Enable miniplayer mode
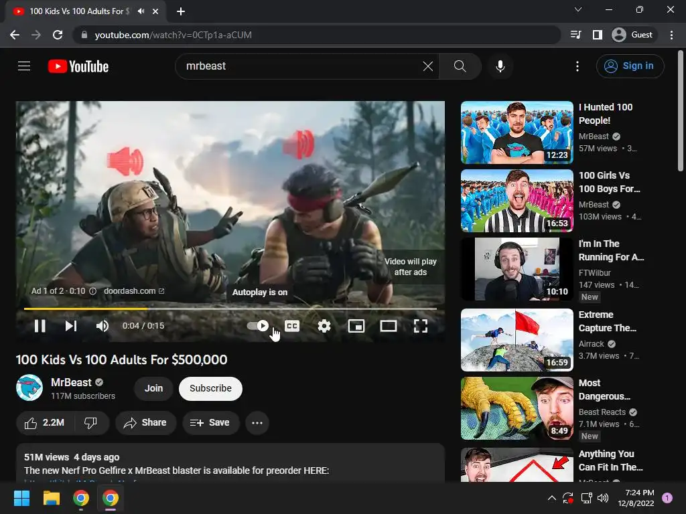Viewport: 686px width, 514px height. [356, 326]
